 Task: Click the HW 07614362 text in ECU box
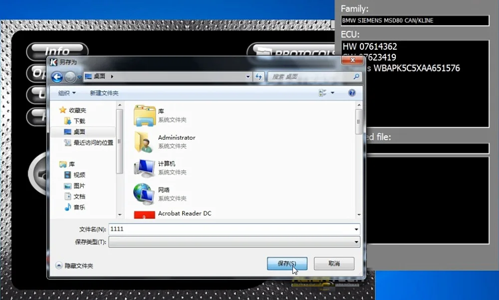(x=370, y=47)
